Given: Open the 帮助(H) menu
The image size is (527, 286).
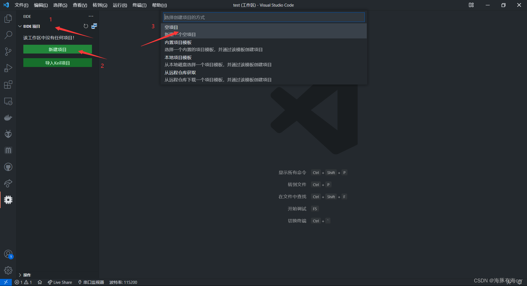Looking at the screenshot, I should coord(159,5).
